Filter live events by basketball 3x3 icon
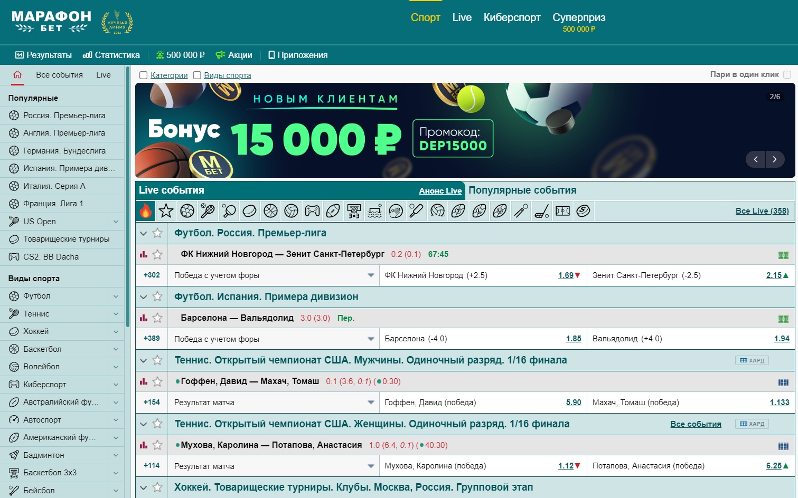 click(x=354, y=211)
